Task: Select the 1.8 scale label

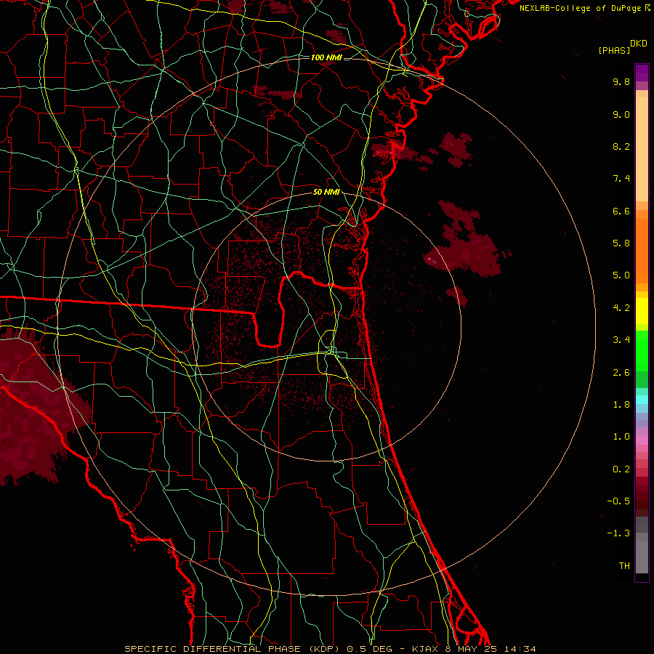Action: tap(621, 405)
